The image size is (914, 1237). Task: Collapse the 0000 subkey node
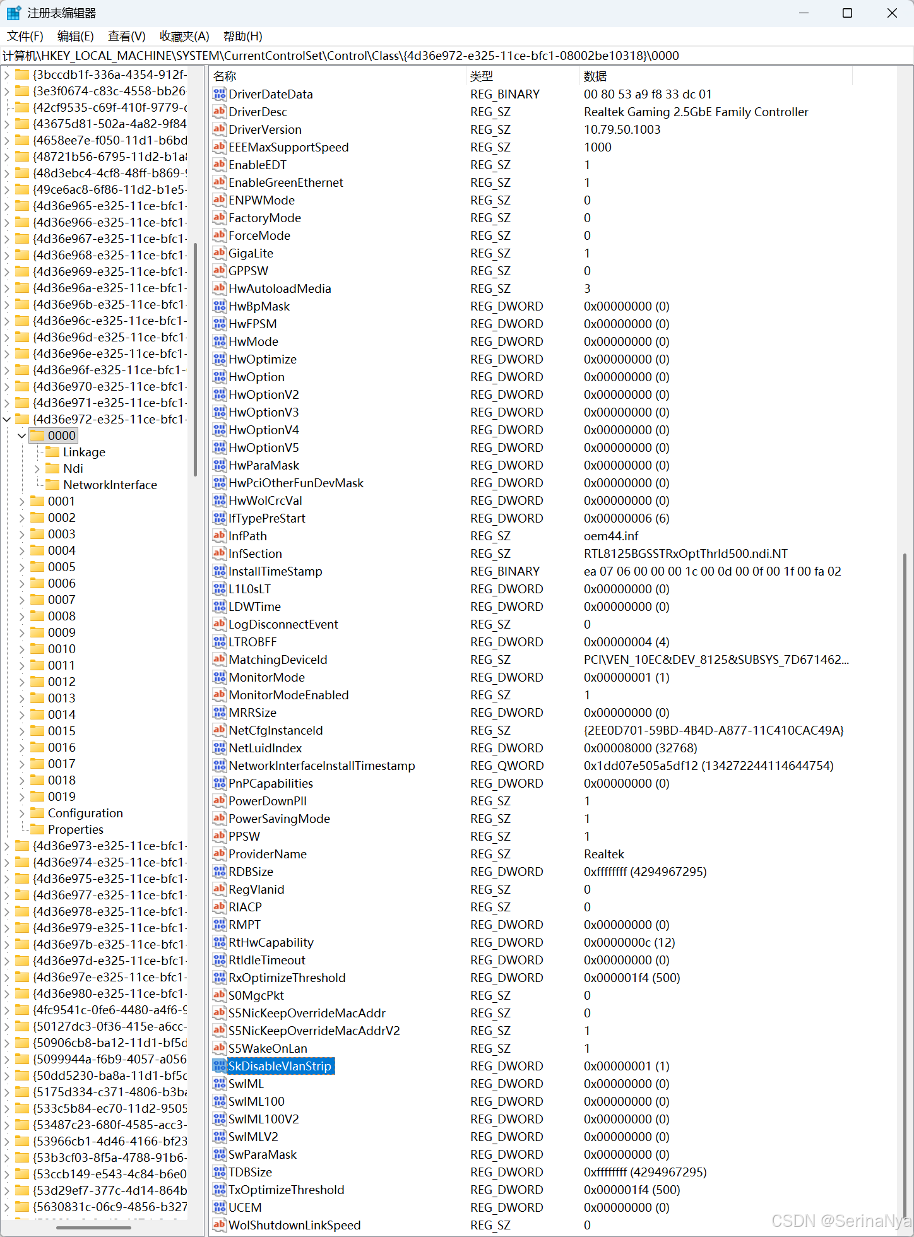coord(22,435)
